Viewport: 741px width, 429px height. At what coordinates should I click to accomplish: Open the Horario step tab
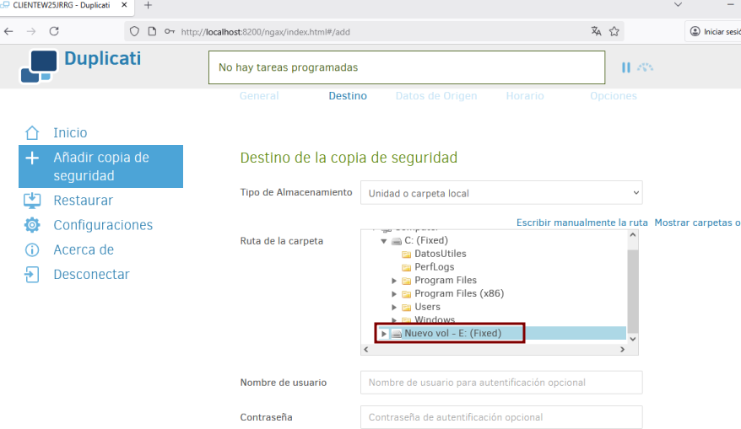pyautogui.click(x=525, y=96)
